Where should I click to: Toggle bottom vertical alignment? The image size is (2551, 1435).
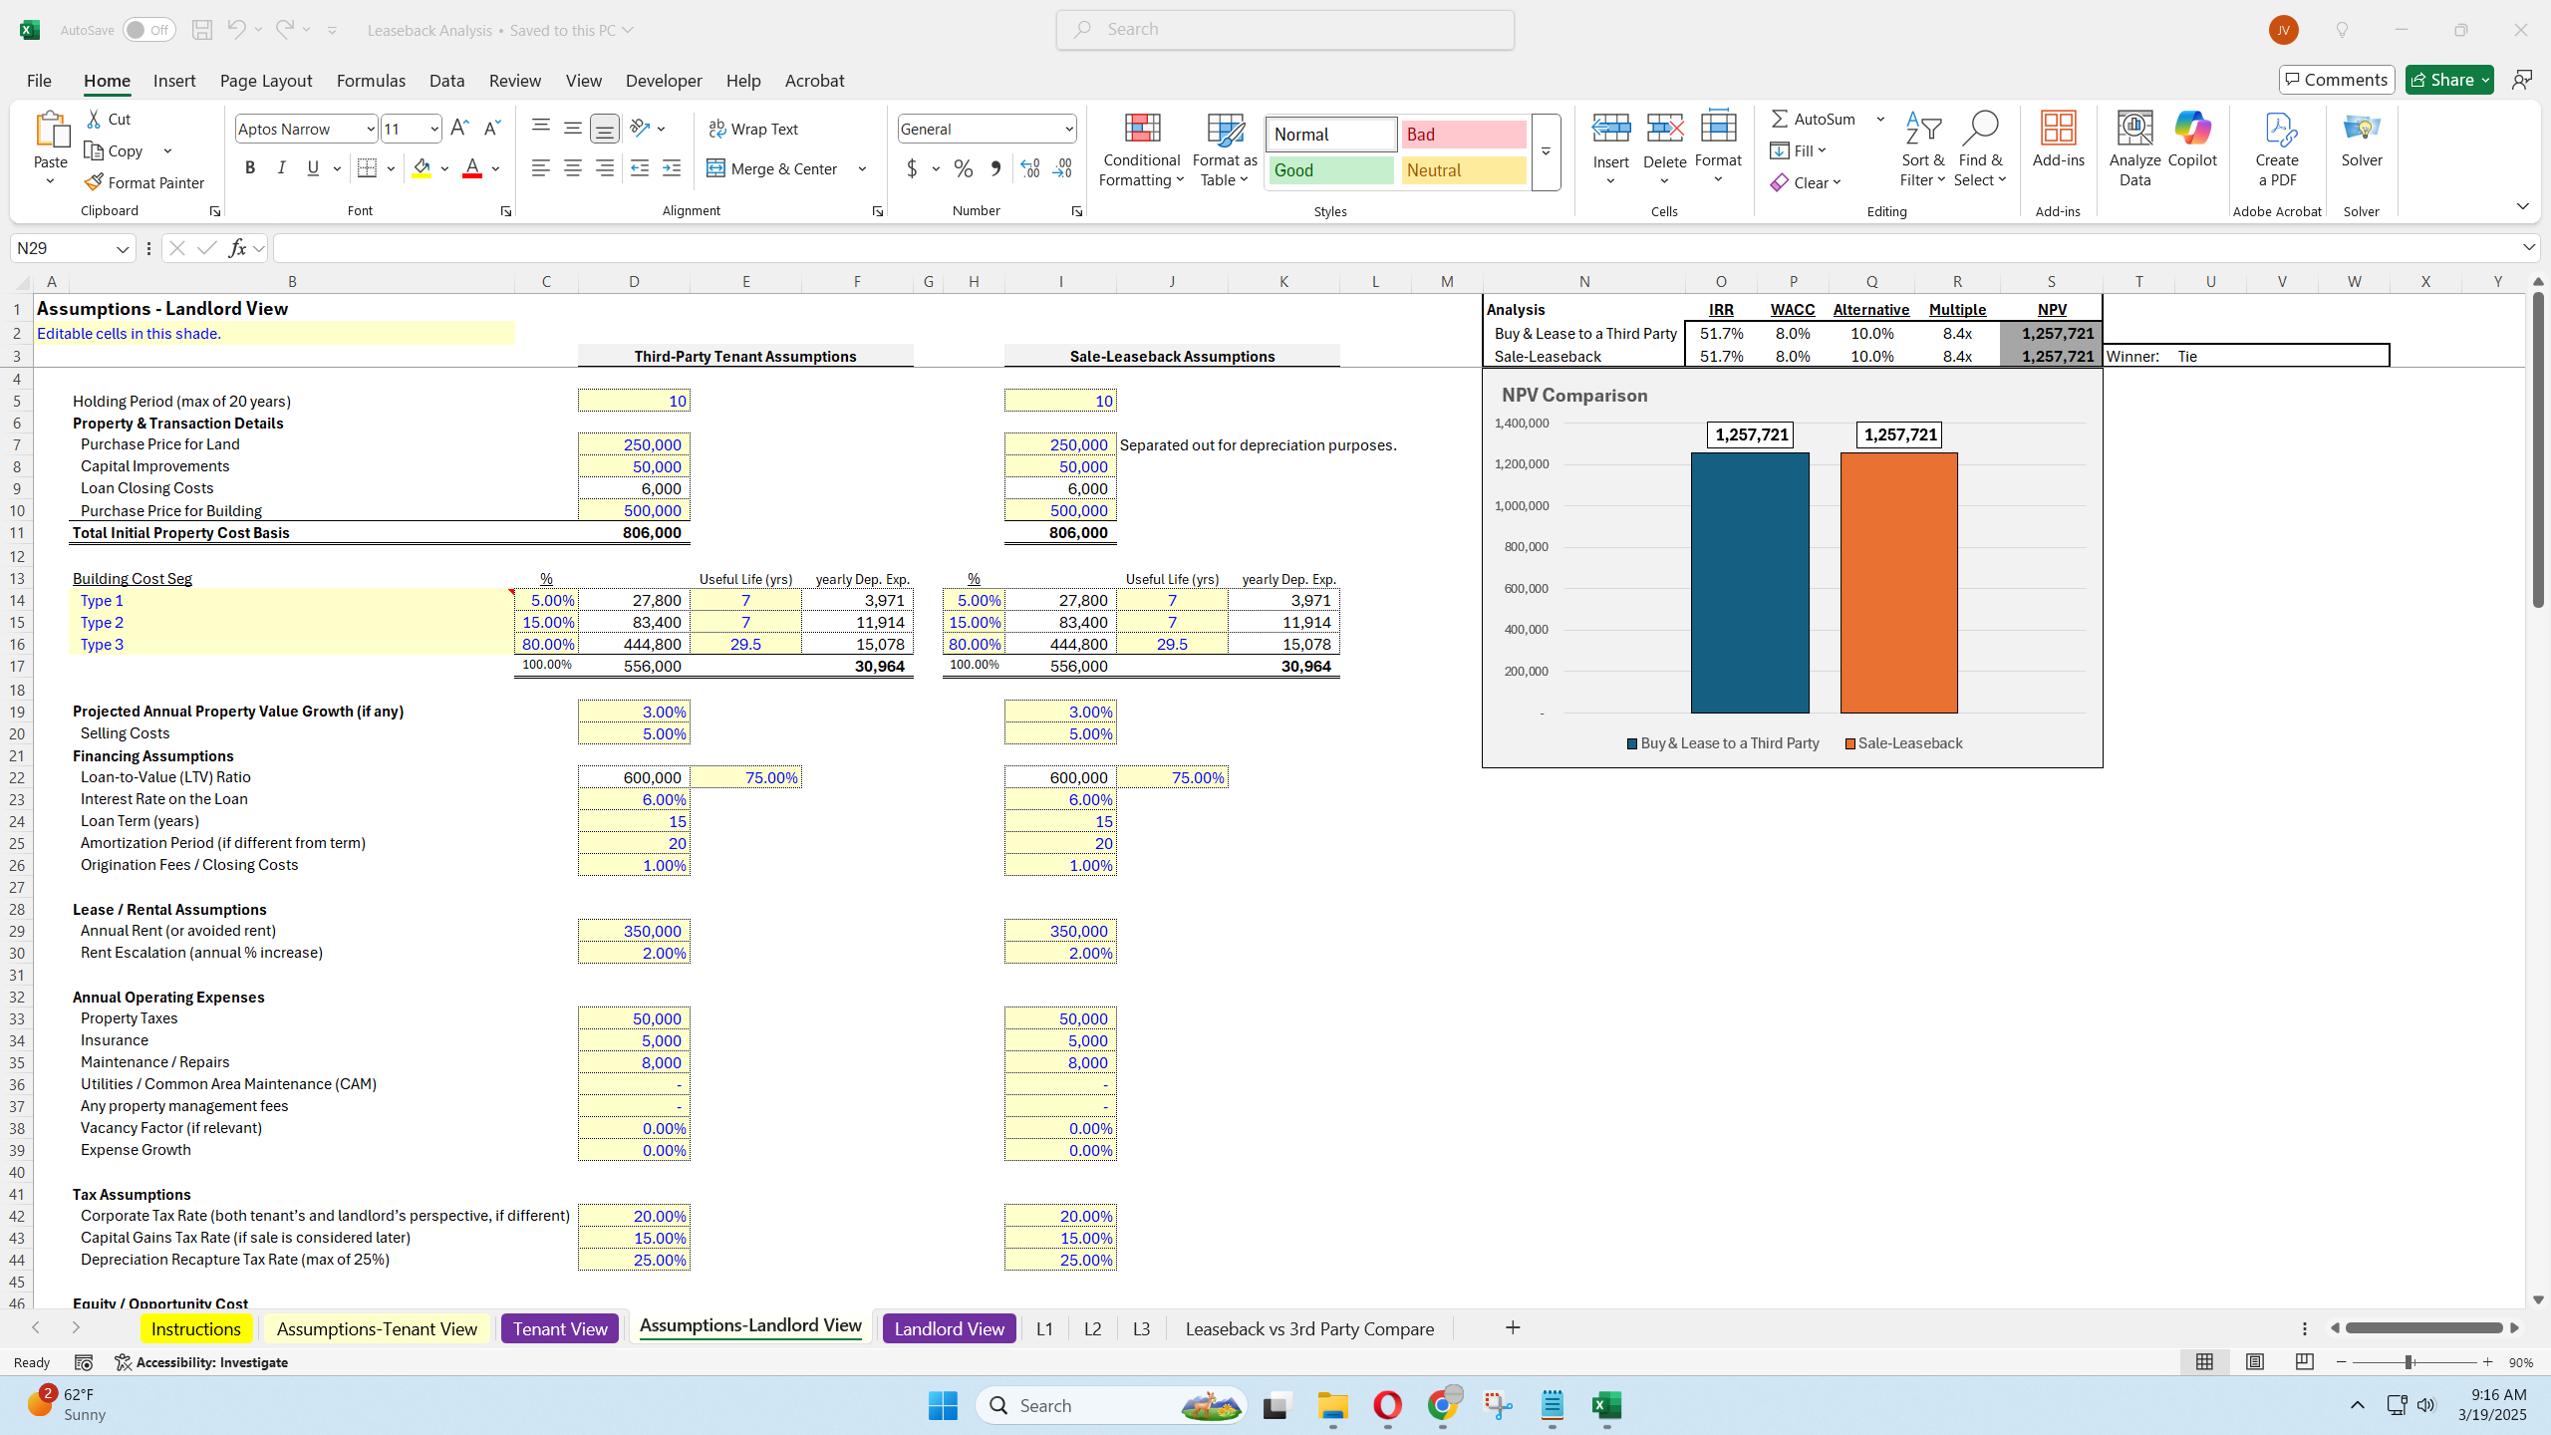(x=605, y=129)
